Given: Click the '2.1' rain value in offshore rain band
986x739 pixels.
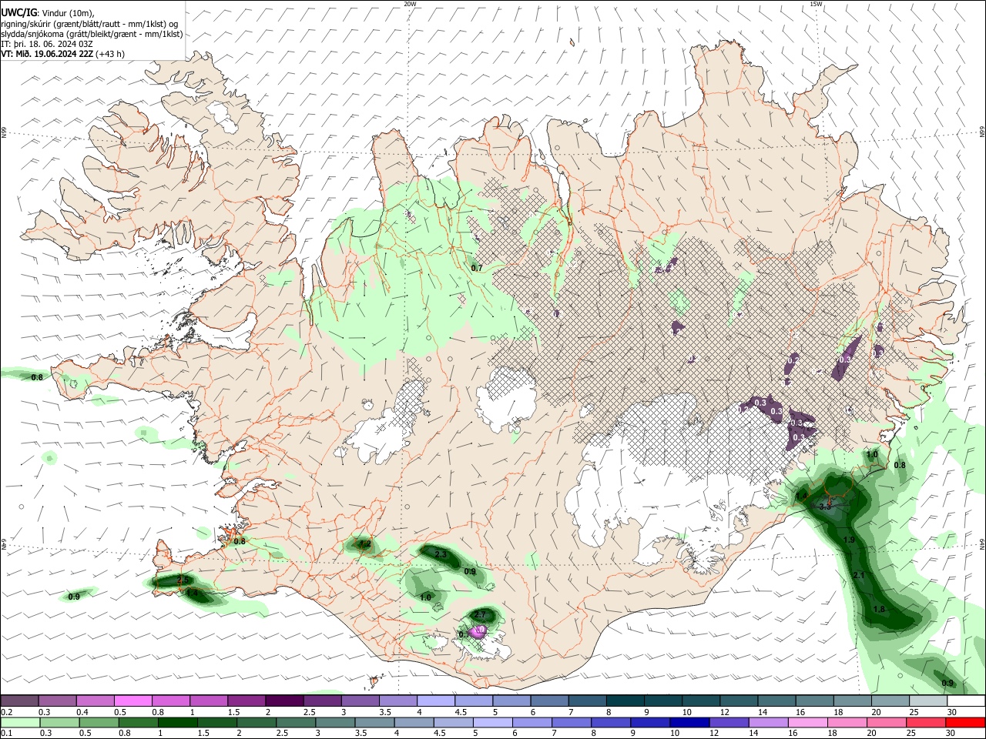Looking at the screenshot, I should point(860,576).
